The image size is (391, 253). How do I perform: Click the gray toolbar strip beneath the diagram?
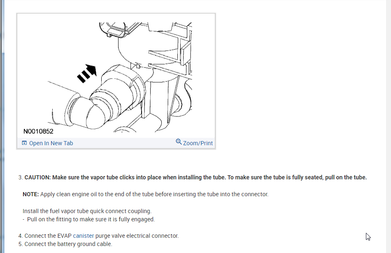click(116, 143)
